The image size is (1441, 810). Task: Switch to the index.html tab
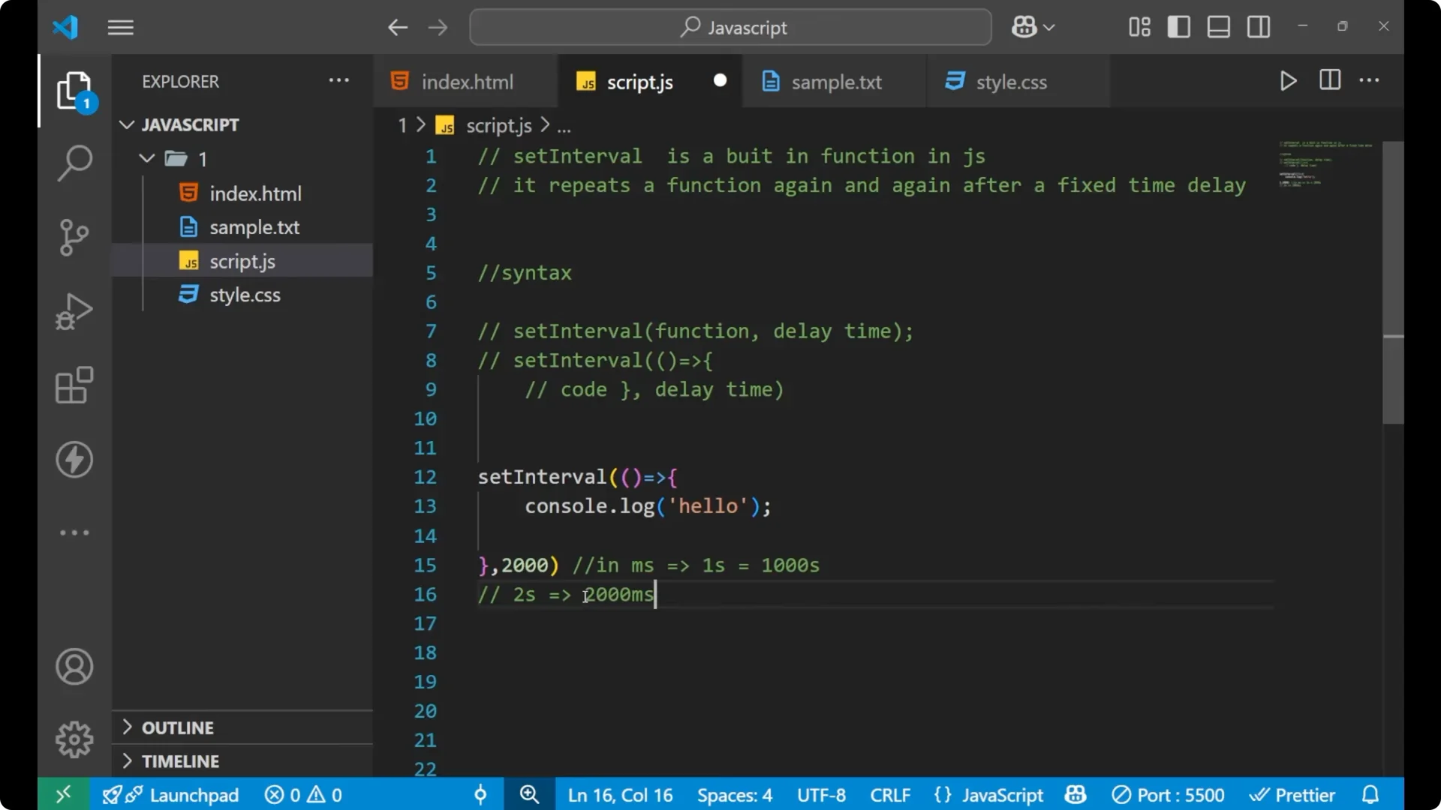click(x=465, y=81)
